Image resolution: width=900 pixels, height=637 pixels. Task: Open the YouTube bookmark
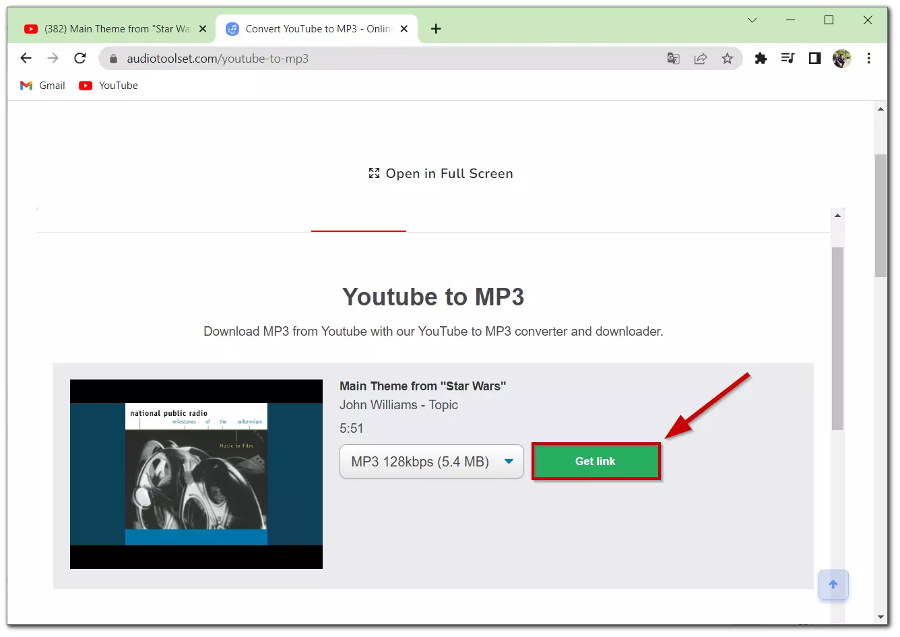pos(108,86)
